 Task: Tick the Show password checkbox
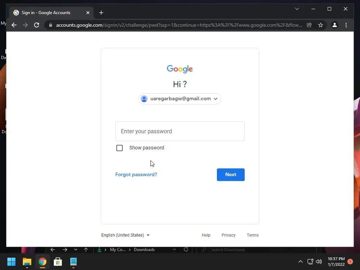[x=120, y=148]
